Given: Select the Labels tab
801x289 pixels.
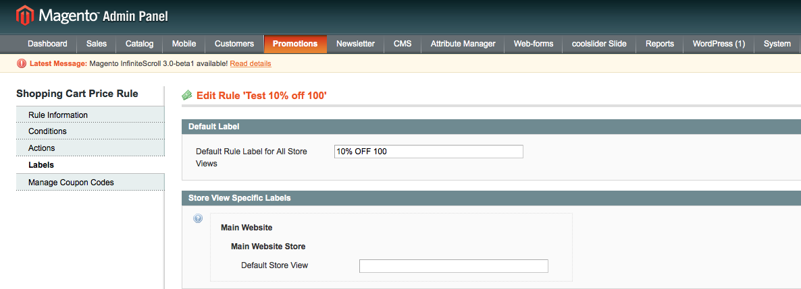Looking at the screenshot, I should tap(91, 164).
